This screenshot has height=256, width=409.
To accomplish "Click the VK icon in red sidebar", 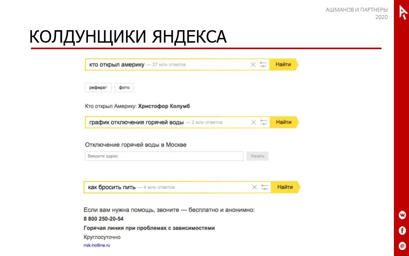I will tap(402, 215).
